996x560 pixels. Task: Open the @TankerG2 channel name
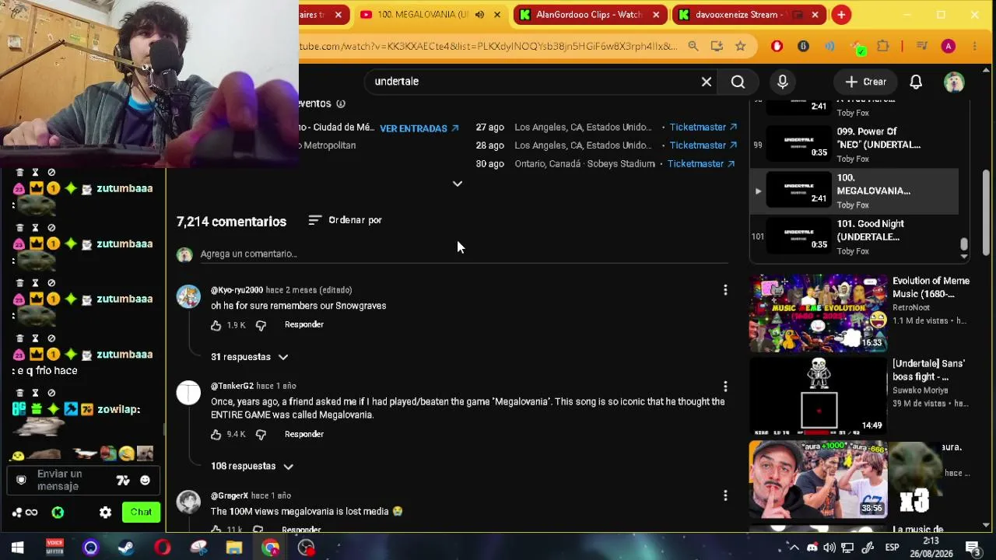coord(232,387)
